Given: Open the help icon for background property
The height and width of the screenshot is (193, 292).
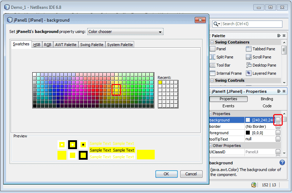Looking at the screenshot, I should tap(282, 163).
